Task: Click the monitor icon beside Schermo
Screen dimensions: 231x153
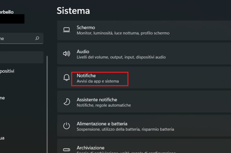Action: 66,30
